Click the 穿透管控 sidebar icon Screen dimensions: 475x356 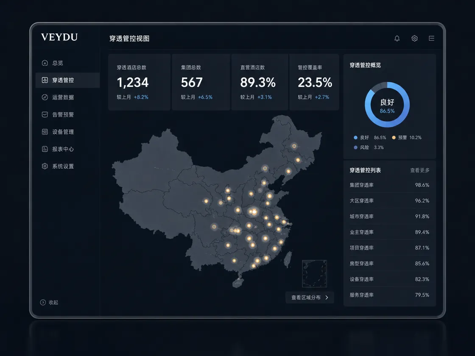pyautogui.click(x=45, y=80)
